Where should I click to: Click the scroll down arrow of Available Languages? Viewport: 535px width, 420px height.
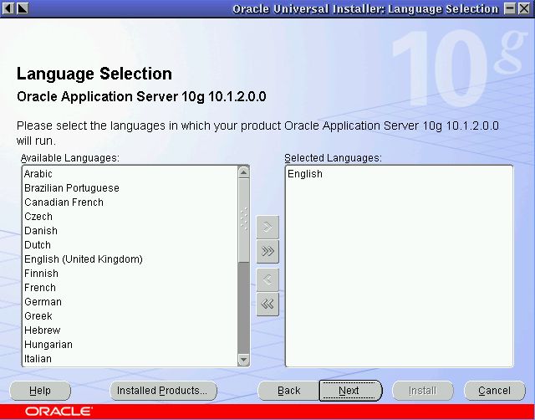[x=243, y=359]
